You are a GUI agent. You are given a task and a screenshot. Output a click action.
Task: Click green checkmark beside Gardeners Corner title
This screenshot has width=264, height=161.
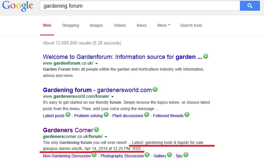tap(96, 129)
